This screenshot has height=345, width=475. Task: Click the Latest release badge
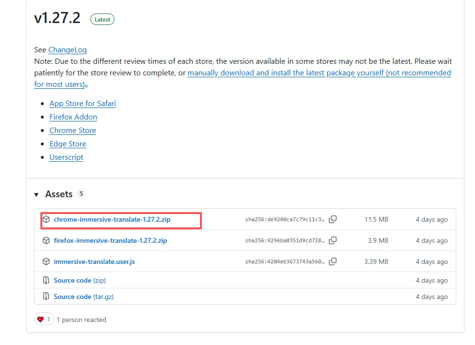(x=102, y=20)
